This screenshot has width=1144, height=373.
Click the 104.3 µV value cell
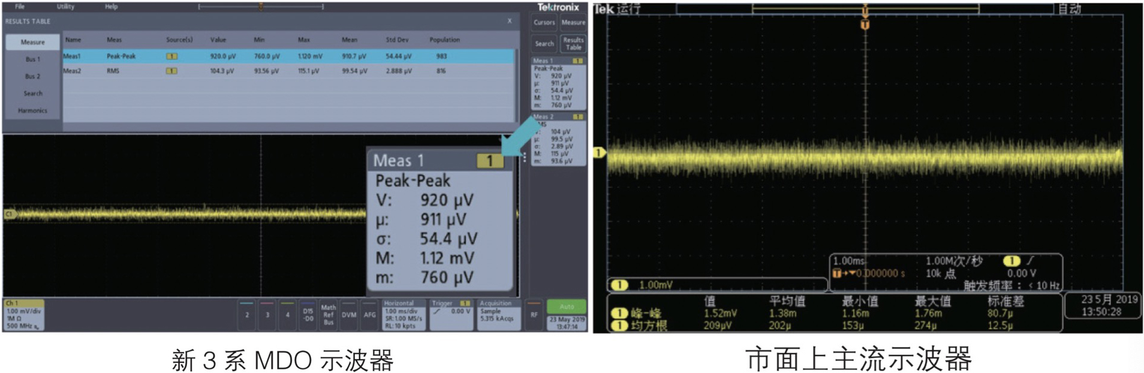(x=222, y=71)
